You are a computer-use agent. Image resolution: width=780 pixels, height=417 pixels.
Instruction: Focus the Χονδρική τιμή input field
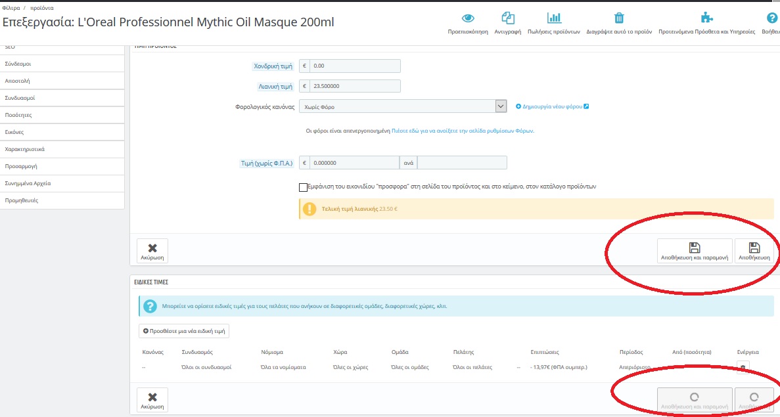tap(355, 66)
